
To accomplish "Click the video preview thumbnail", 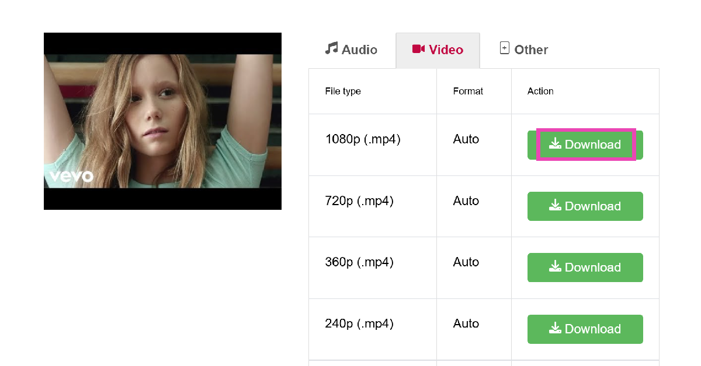I will pos(162,121).
